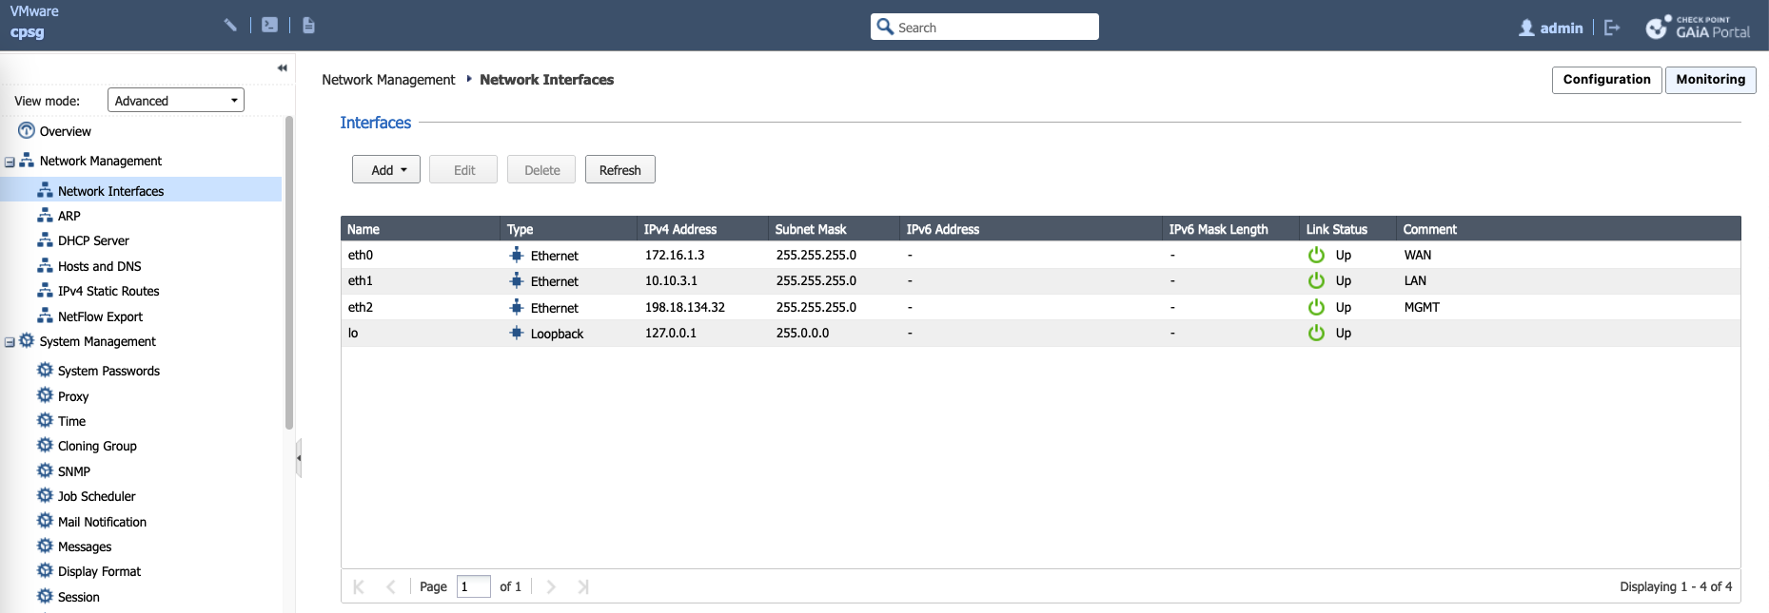The image size is (1769, 613).
Task: Open the scratchpad document icon
Action: point(308,26)
